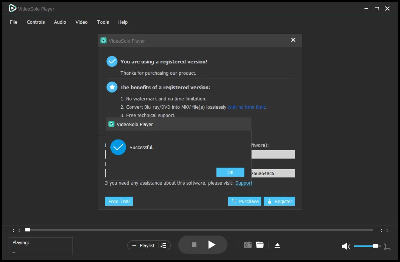Confirm the Successful dialog with OK

coord(230,172)
